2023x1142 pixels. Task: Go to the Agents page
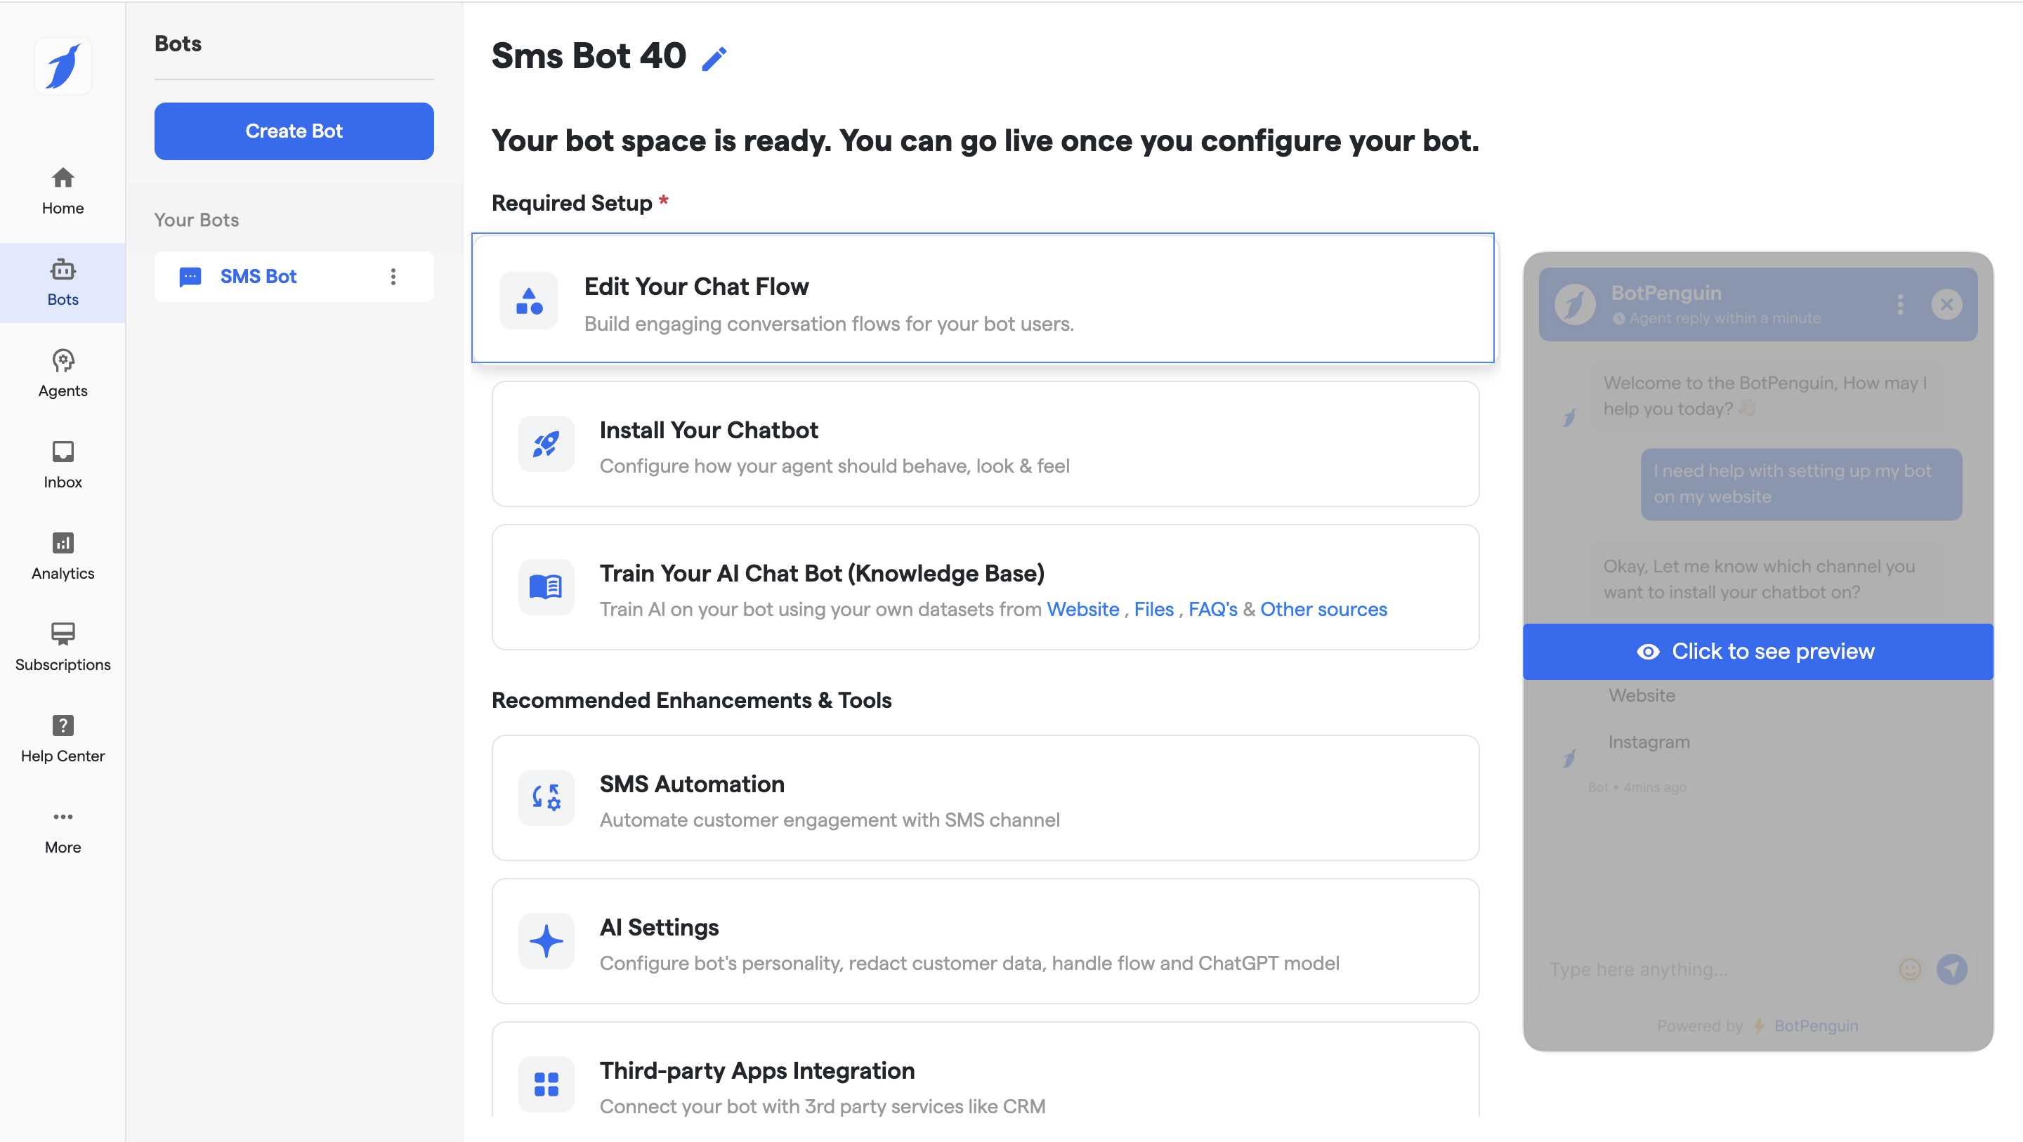coord(63,373)
